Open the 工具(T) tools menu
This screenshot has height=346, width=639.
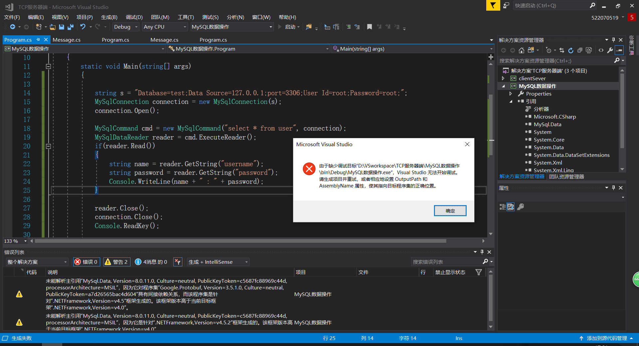click(186, 17)
